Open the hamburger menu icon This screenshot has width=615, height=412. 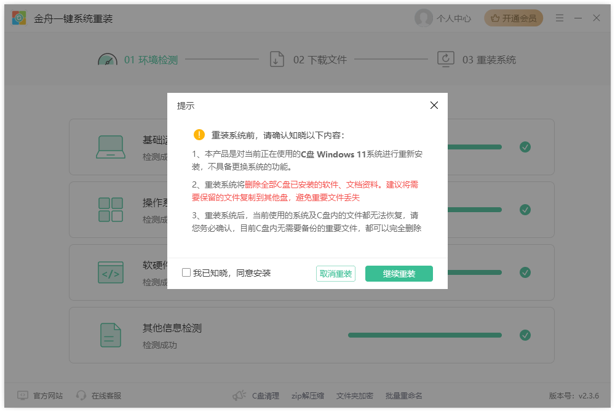(559, 18)
